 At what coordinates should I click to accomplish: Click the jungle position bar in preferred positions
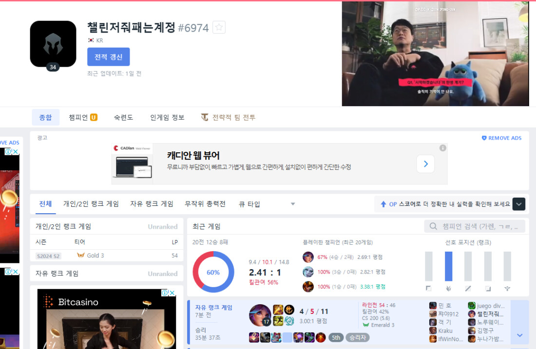(x=448, y=266)
